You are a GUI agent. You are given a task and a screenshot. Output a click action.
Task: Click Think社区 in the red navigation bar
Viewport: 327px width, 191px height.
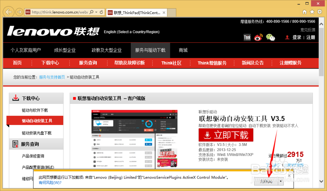[171, 63]
